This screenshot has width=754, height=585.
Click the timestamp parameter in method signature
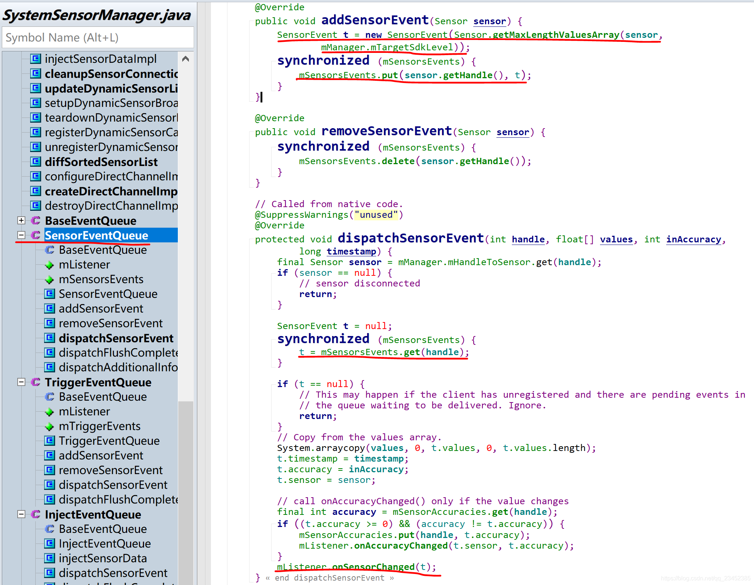coord(351,251)
